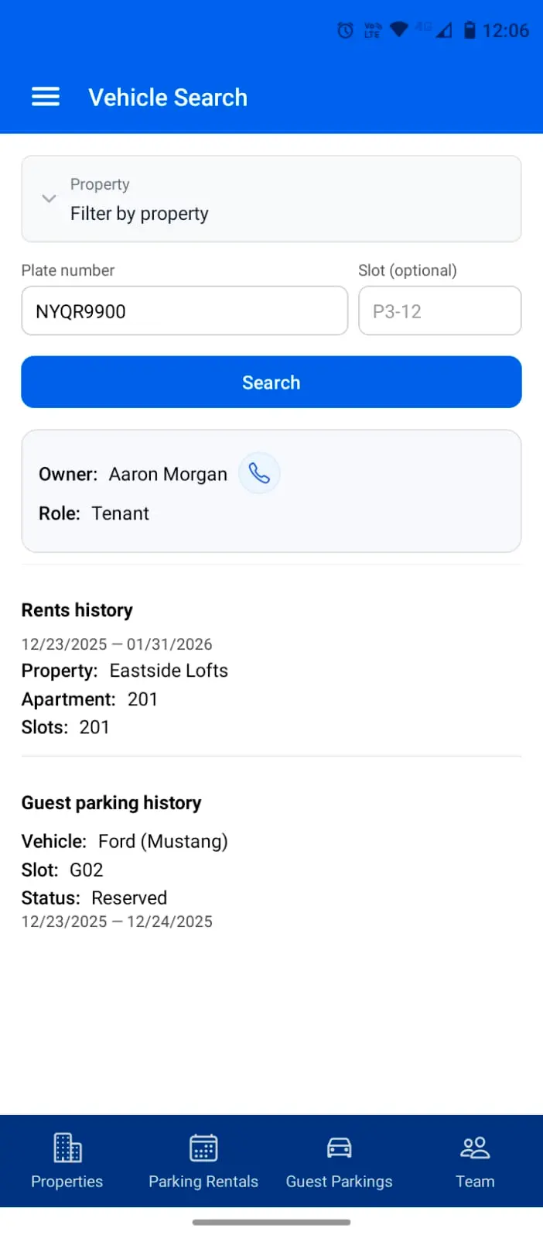
Task: Open Parking Rentals via its calendar icon
Action: pos(203,1148)
